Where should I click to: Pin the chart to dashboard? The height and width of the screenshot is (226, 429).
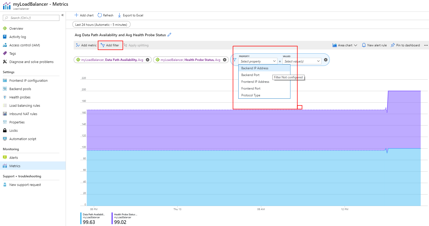point(405,45)
